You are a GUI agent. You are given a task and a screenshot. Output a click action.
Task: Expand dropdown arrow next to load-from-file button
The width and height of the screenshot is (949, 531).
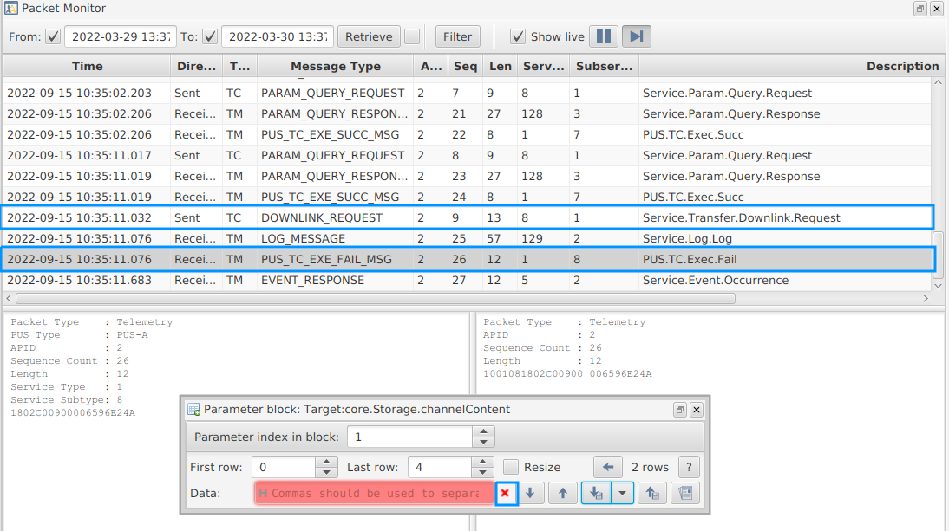point(623,493)
